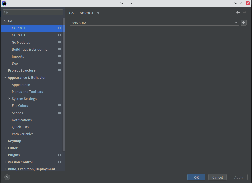Collapse the Go tree section
Viewport: 252px width, 183px height.
click(5, 21)
